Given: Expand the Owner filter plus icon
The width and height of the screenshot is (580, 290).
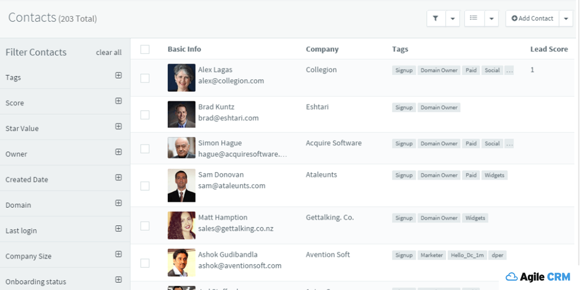Looking at the screenshot, I should pyautogui.click(x=118, y=152).
